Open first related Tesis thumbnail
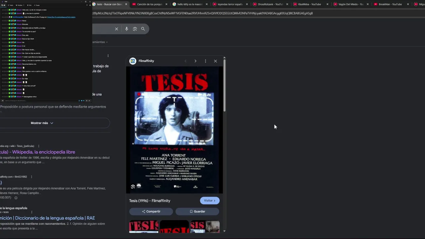This screenshot has height=239, width=425. [x=144, y=227]
